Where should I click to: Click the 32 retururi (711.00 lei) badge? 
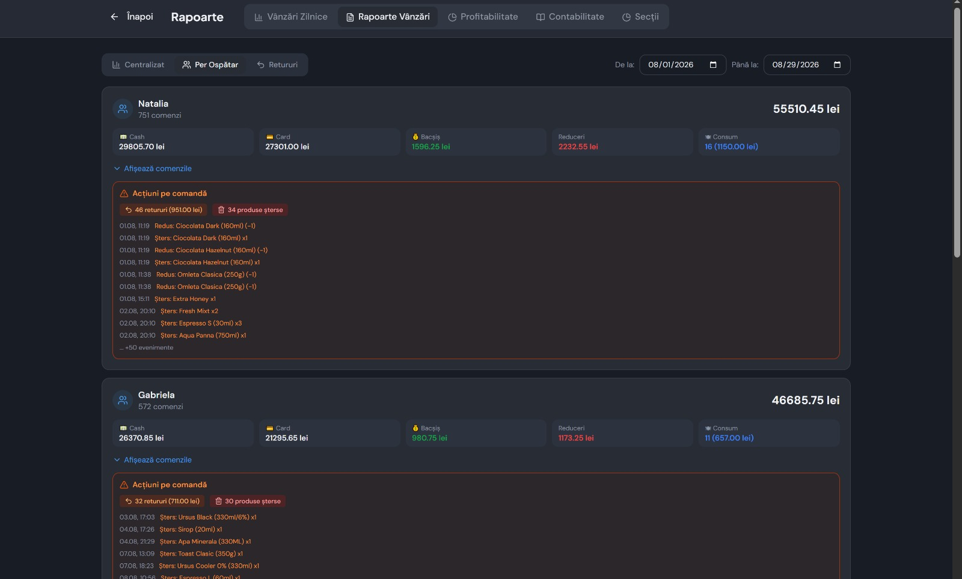point(162,501)
